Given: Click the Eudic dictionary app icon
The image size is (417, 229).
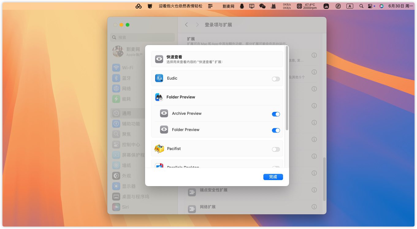Looking at the screenshot, I should point(159,78).
